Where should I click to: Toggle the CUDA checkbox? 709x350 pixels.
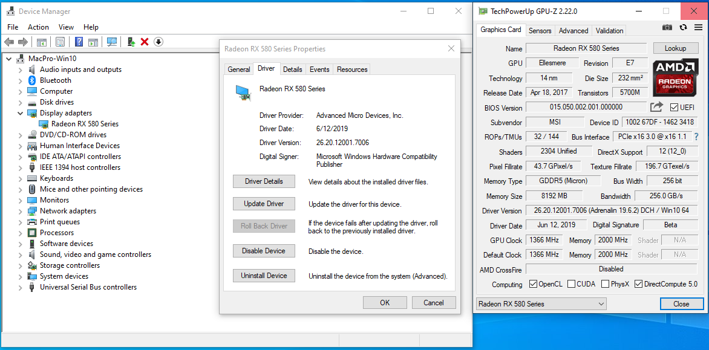click(x=571, y=284)
